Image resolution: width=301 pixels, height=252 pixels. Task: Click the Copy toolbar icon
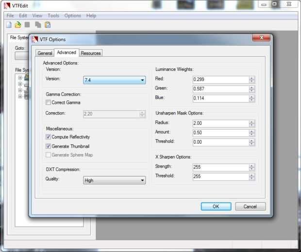(38, 25)
